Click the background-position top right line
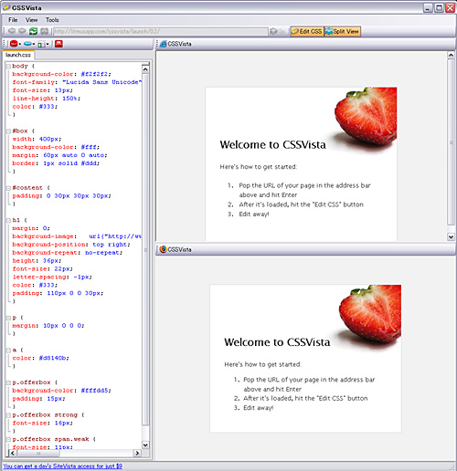Screen dimensions: 457x471 pos(71,245)
